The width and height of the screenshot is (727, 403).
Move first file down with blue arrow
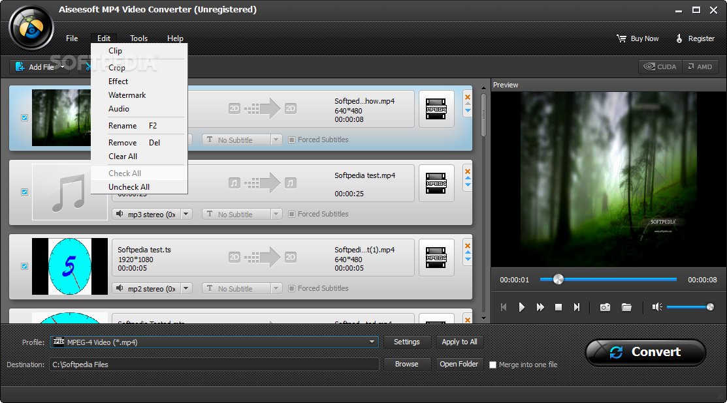tap(468, 111)
